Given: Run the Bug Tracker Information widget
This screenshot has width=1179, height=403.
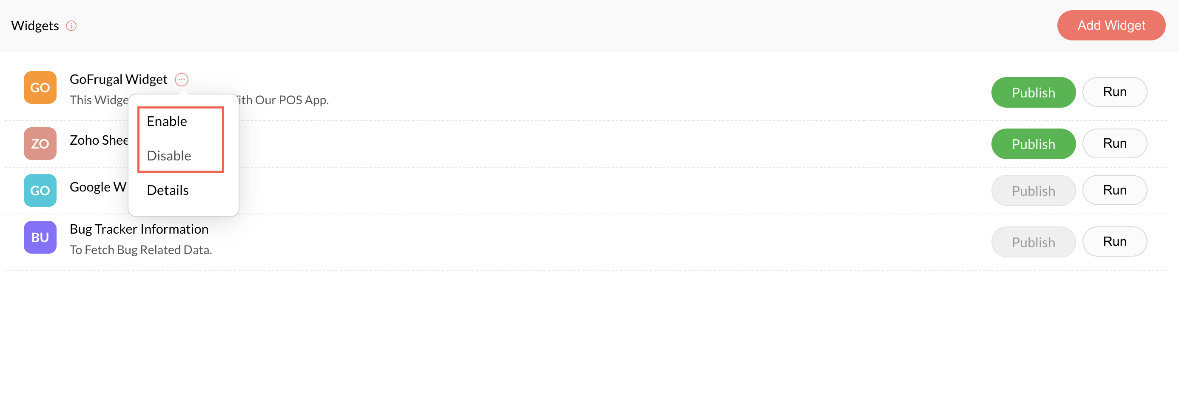Looking at the screenshot, I should point(1114,241).
